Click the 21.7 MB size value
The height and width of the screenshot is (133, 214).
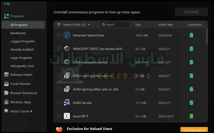click(x=141, y=103)
